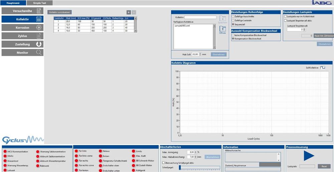The image size is (334, 172).
Task: Click Übernehmen under Einstellungen Lastspiele
Action: coord(325,44)
